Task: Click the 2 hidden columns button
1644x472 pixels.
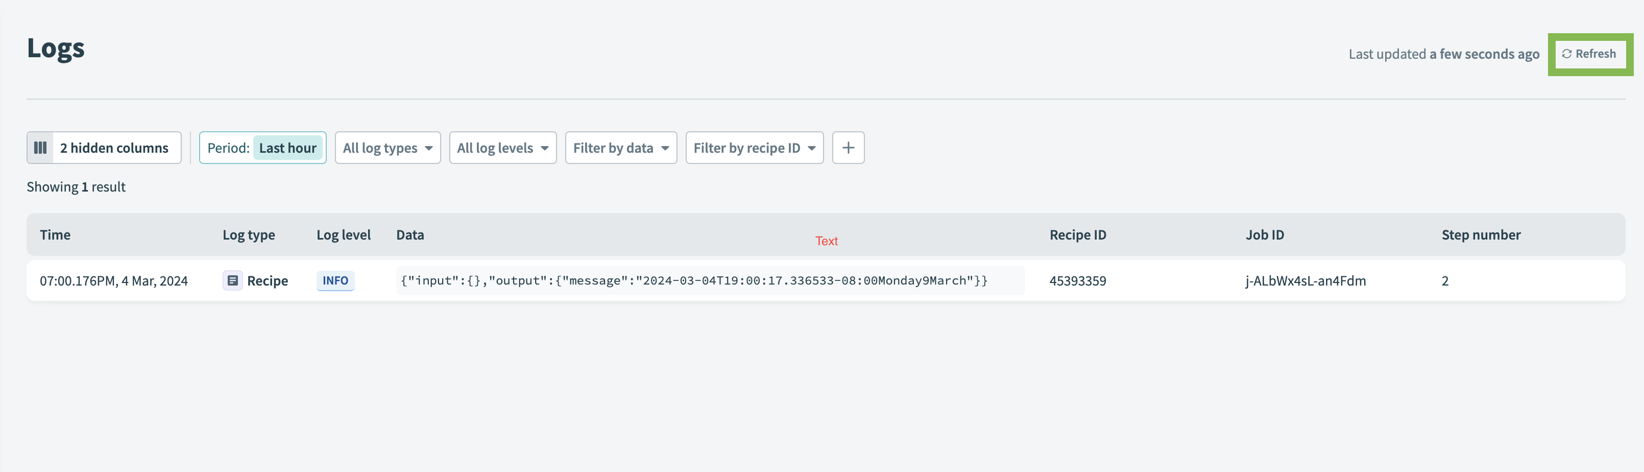Action: [x=114, y=148]
